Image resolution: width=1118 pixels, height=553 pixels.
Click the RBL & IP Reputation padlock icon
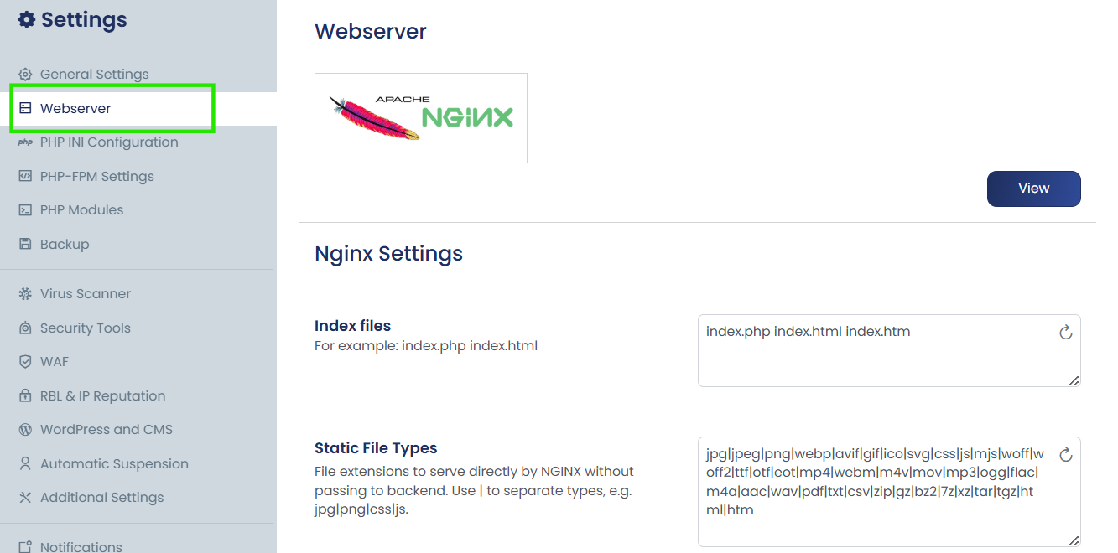point(25,396)
